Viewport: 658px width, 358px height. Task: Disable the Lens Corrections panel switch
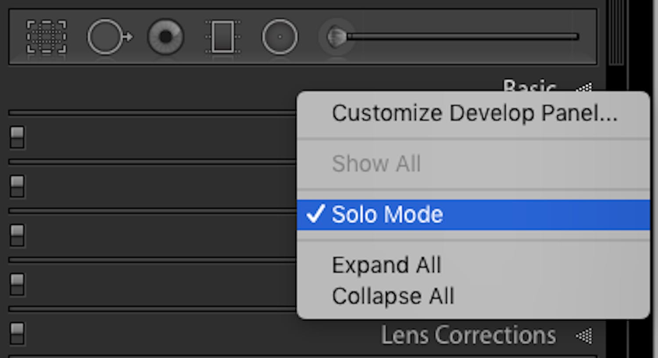pos(17,334)
